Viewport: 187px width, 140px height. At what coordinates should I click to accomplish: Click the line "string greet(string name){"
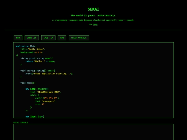pyautogui.click(x=36, y=58)
